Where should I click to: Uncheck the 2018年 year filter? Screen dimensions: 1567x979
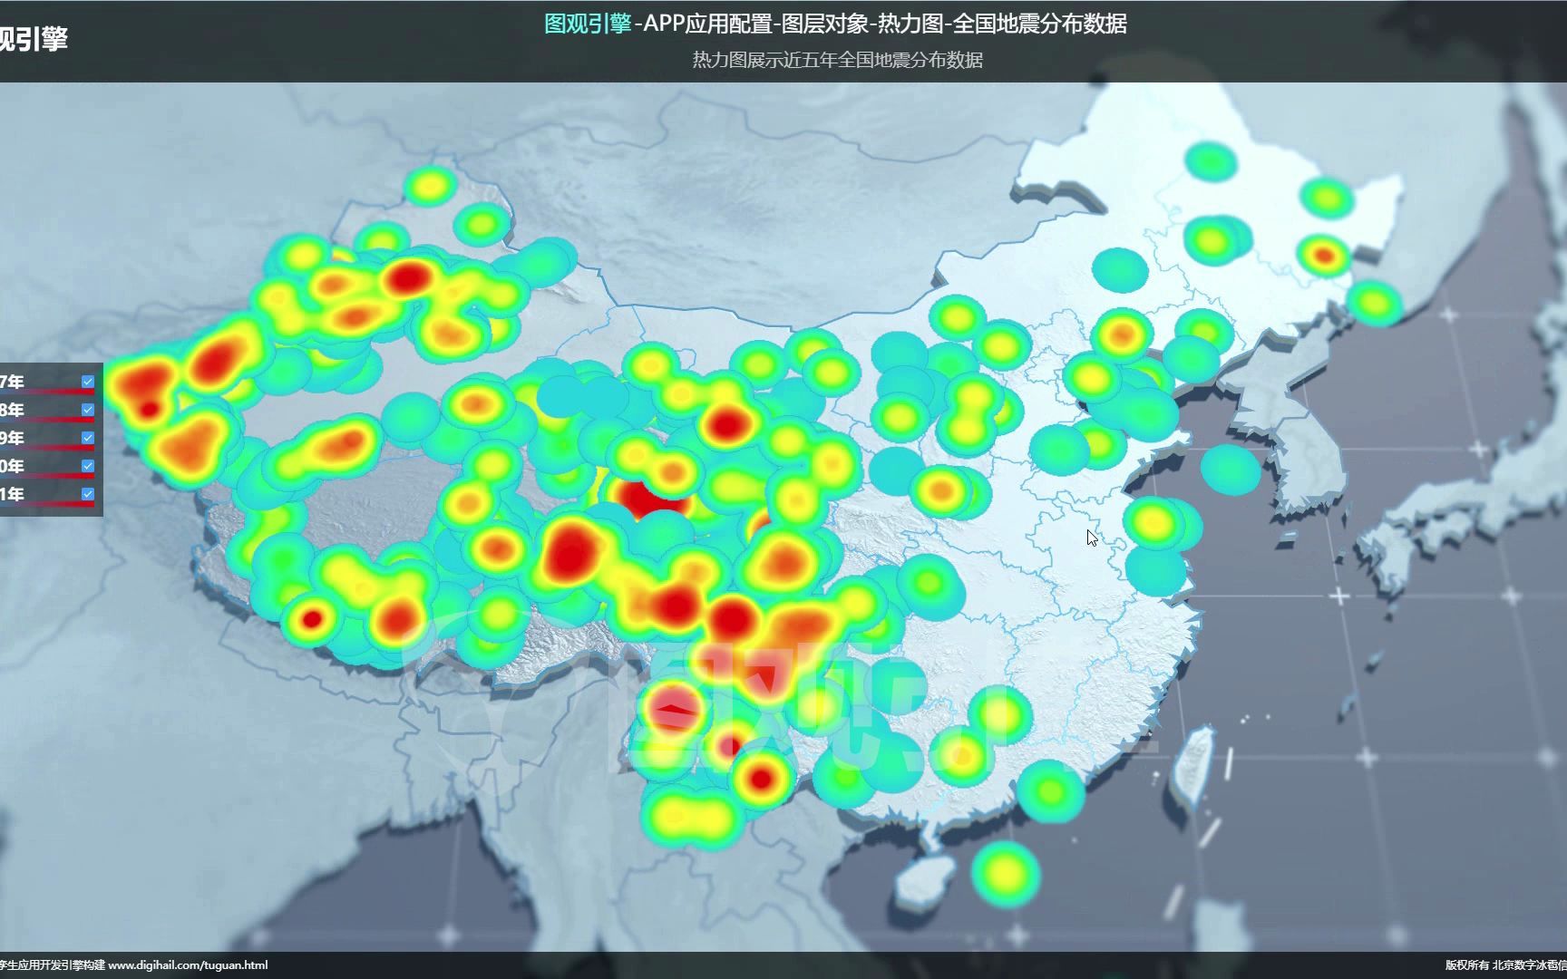coord(88,410)
